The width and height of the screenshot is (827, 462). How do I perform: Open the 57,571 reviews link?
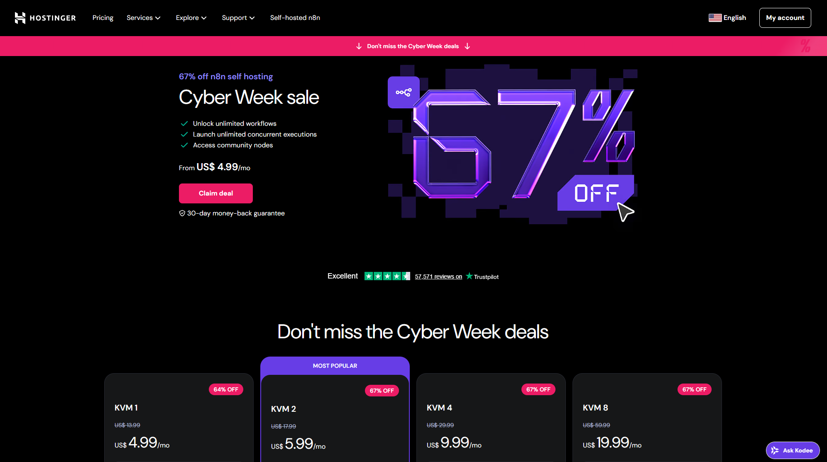click(x=438, y=276)
